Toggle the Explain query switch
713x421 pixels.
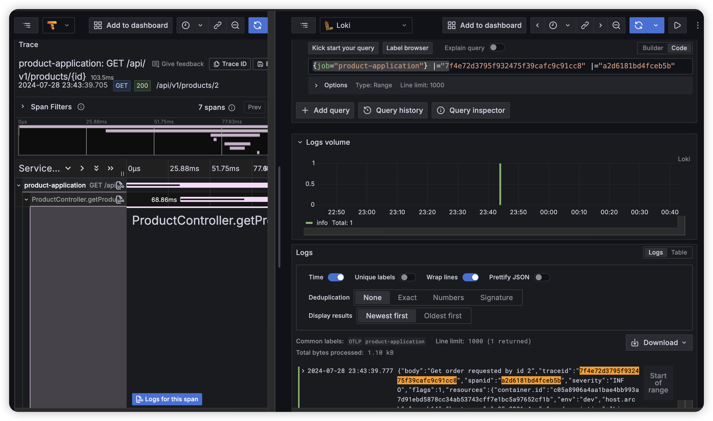(496, 47)
